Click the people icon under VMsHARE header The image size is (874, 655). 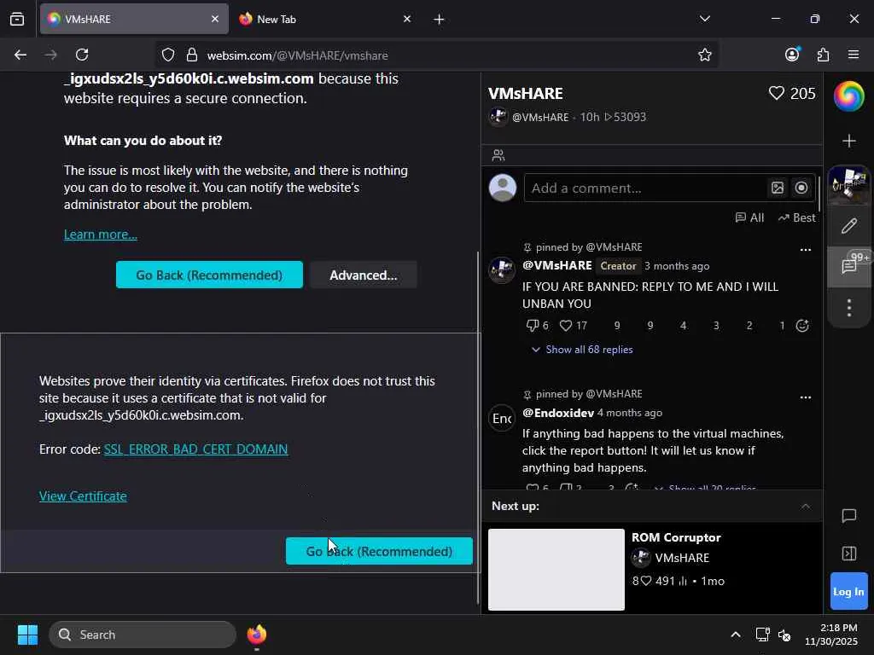498,155
